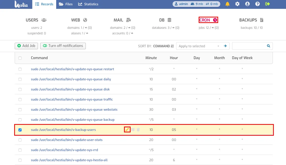Open the v-update-user-stats command link

(67, 140)
